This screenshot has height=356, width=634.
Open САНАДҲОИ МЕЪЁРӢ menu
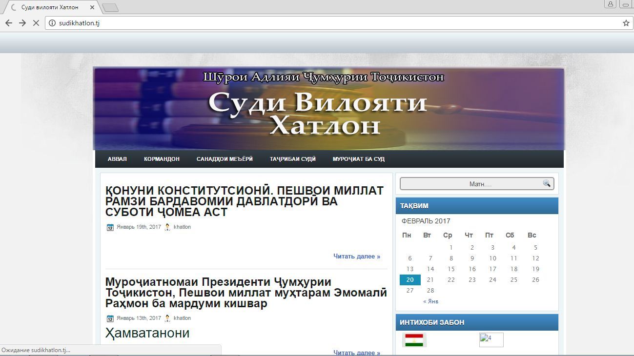click(225, 159)
